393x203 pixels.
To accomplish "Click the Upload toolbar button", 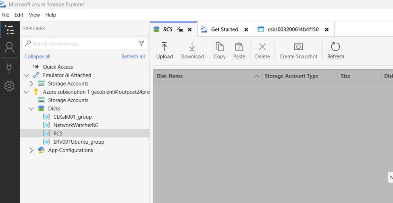I will (x=164, y=51).
